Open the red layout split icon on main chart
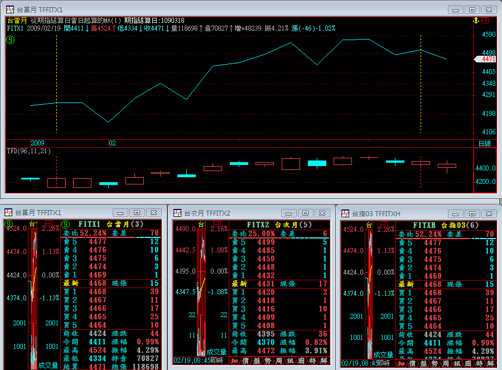This screenshot has height=370, width=502. point(485,21)
